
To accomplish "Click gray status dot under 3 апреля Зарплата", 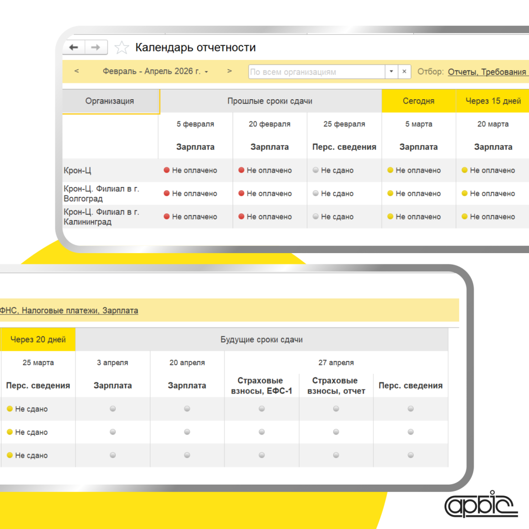I will pyautogui.click(x=113, y=409).
